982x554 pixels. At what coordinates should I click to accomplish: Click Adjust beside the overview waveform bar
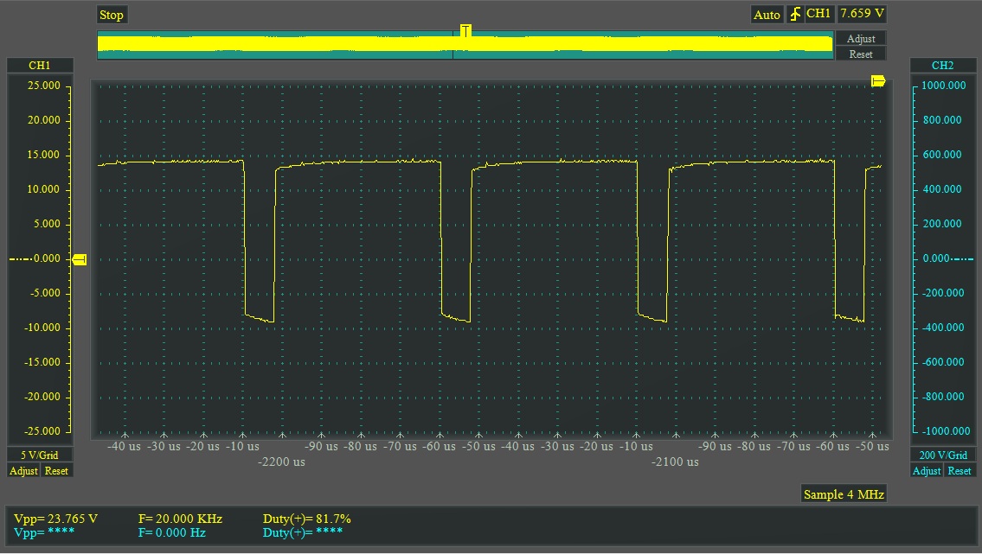860,39
